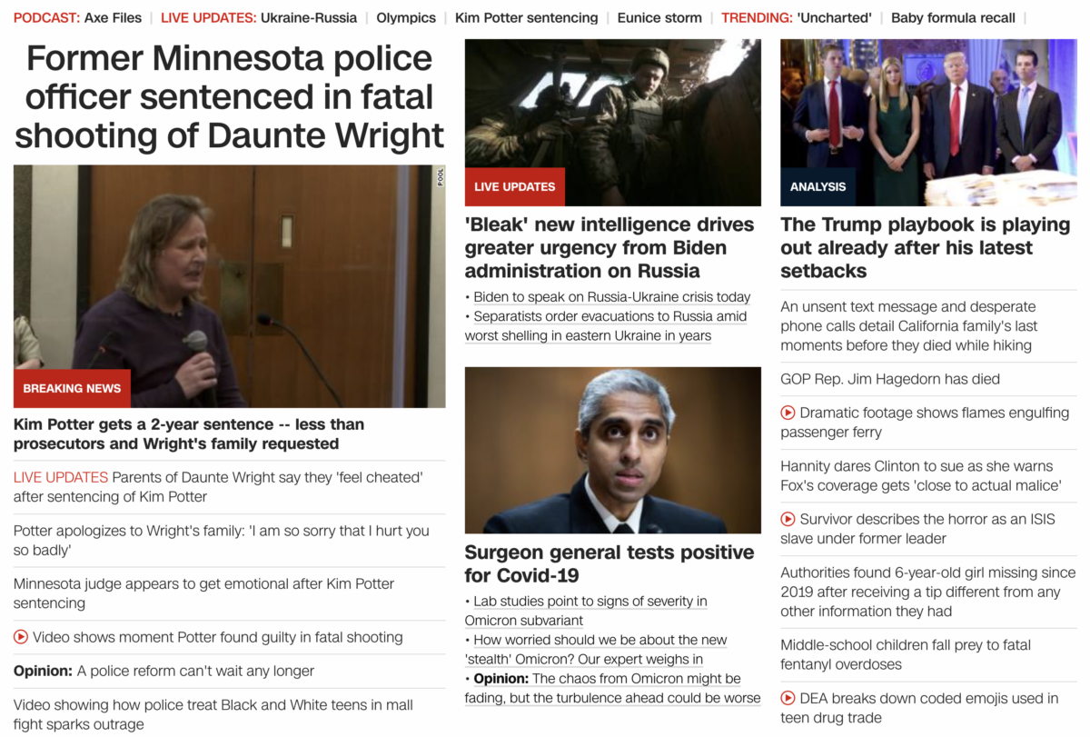Click play icon next to 'DEA breaks down coded emojis'
The height and width of the screenshot is (737, 1090).
(788, 698)
